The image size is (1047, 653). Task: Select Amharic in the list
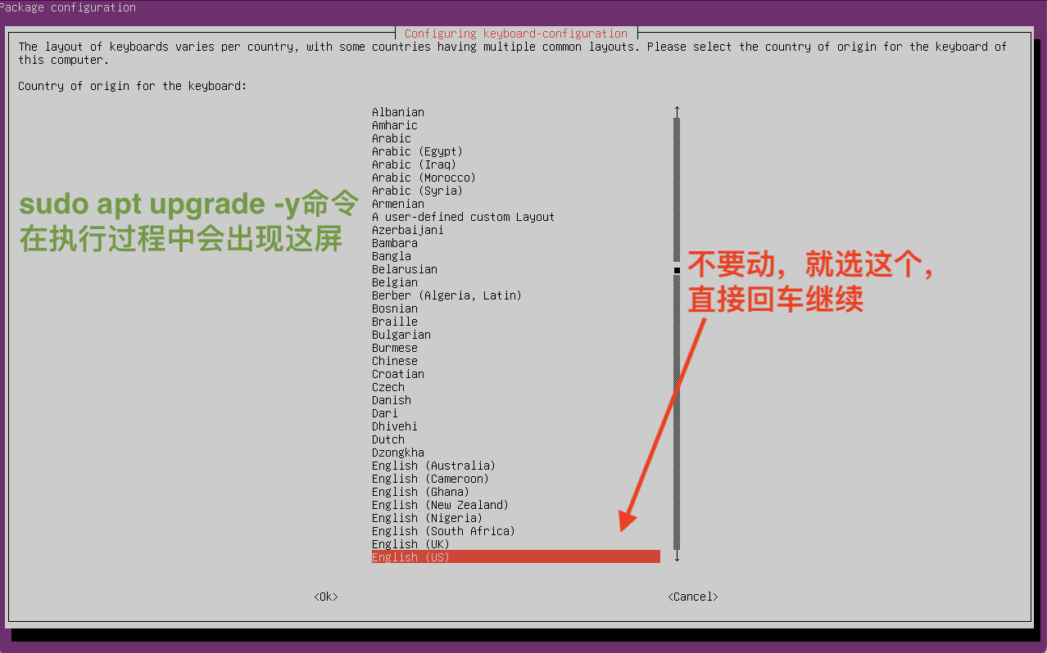[395, 125]
